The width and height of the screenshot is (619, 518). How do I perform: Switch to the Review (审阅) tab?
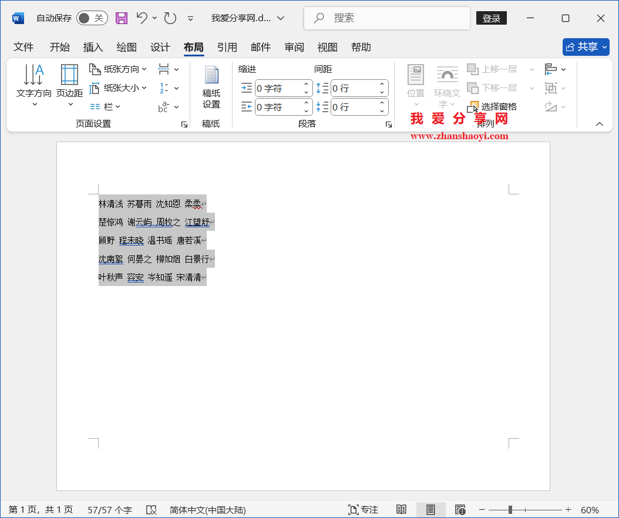click(294, 48)
